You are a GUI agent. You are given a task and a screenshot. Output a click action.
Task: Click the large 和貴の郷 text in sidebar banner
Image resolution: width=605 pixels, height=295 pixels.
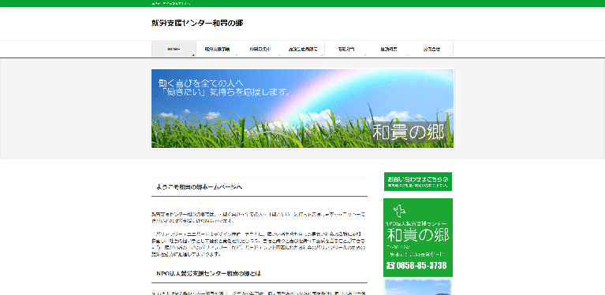418,234
